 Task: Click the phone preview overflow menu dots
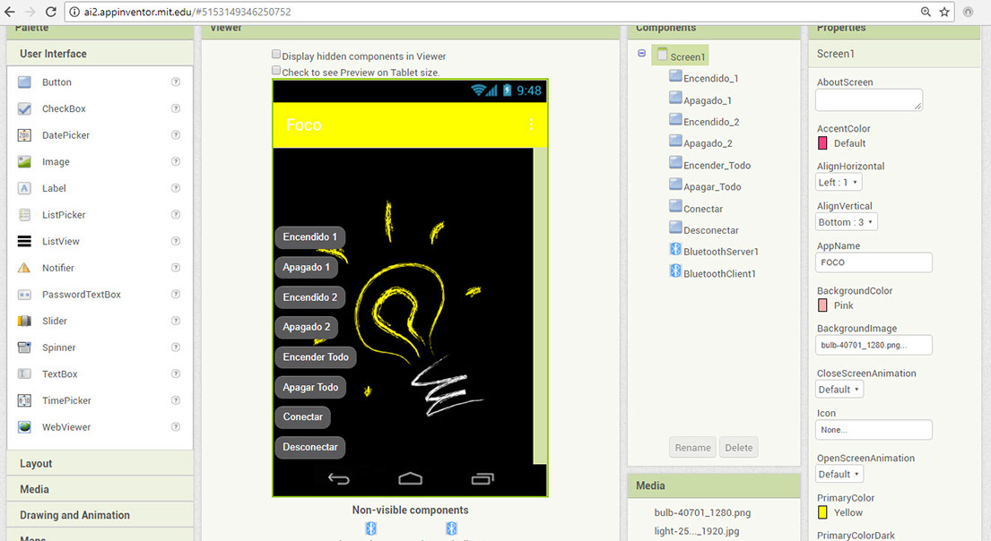531,125
